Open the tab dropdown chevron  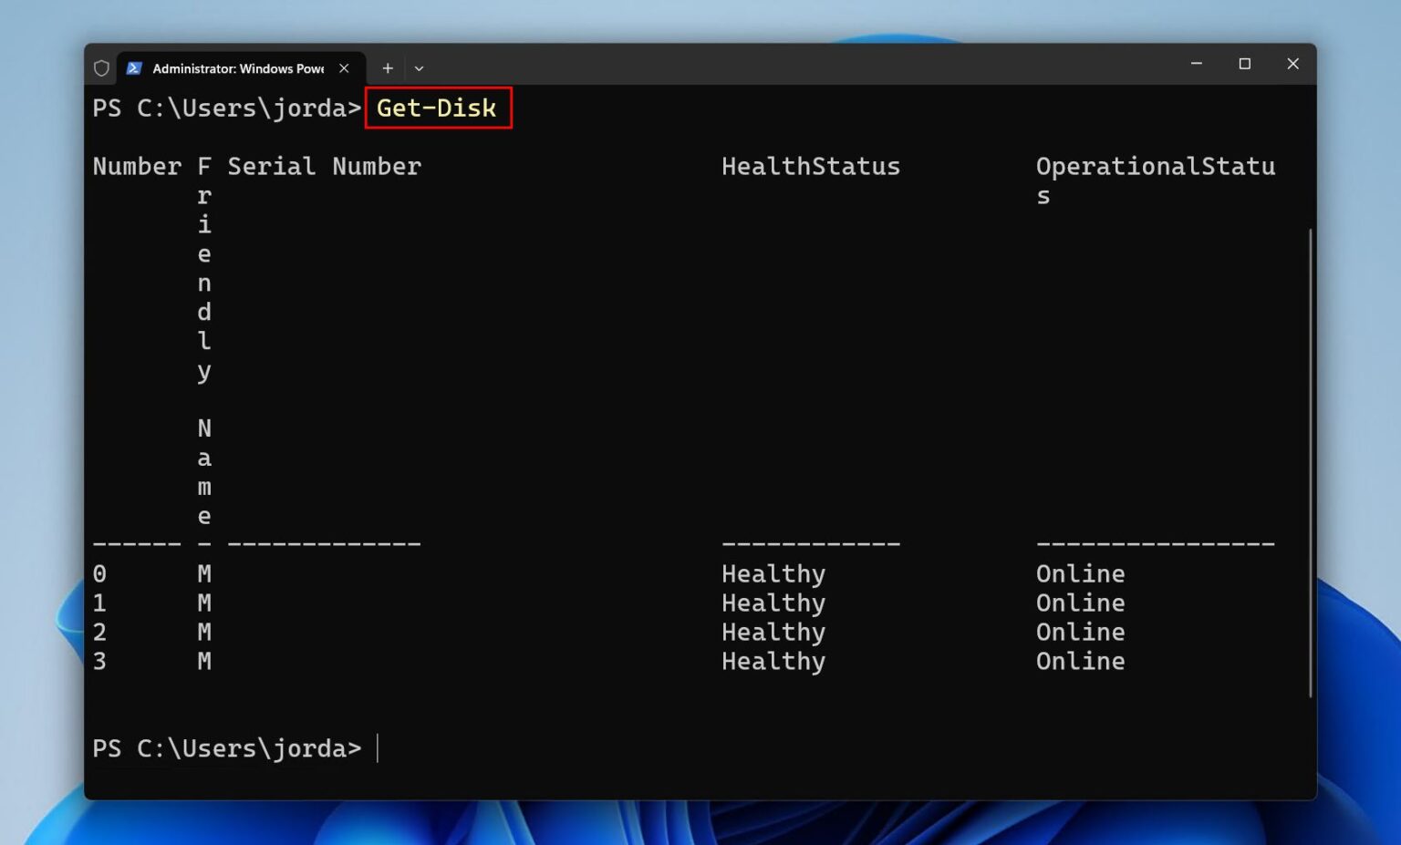coord(419,68)
